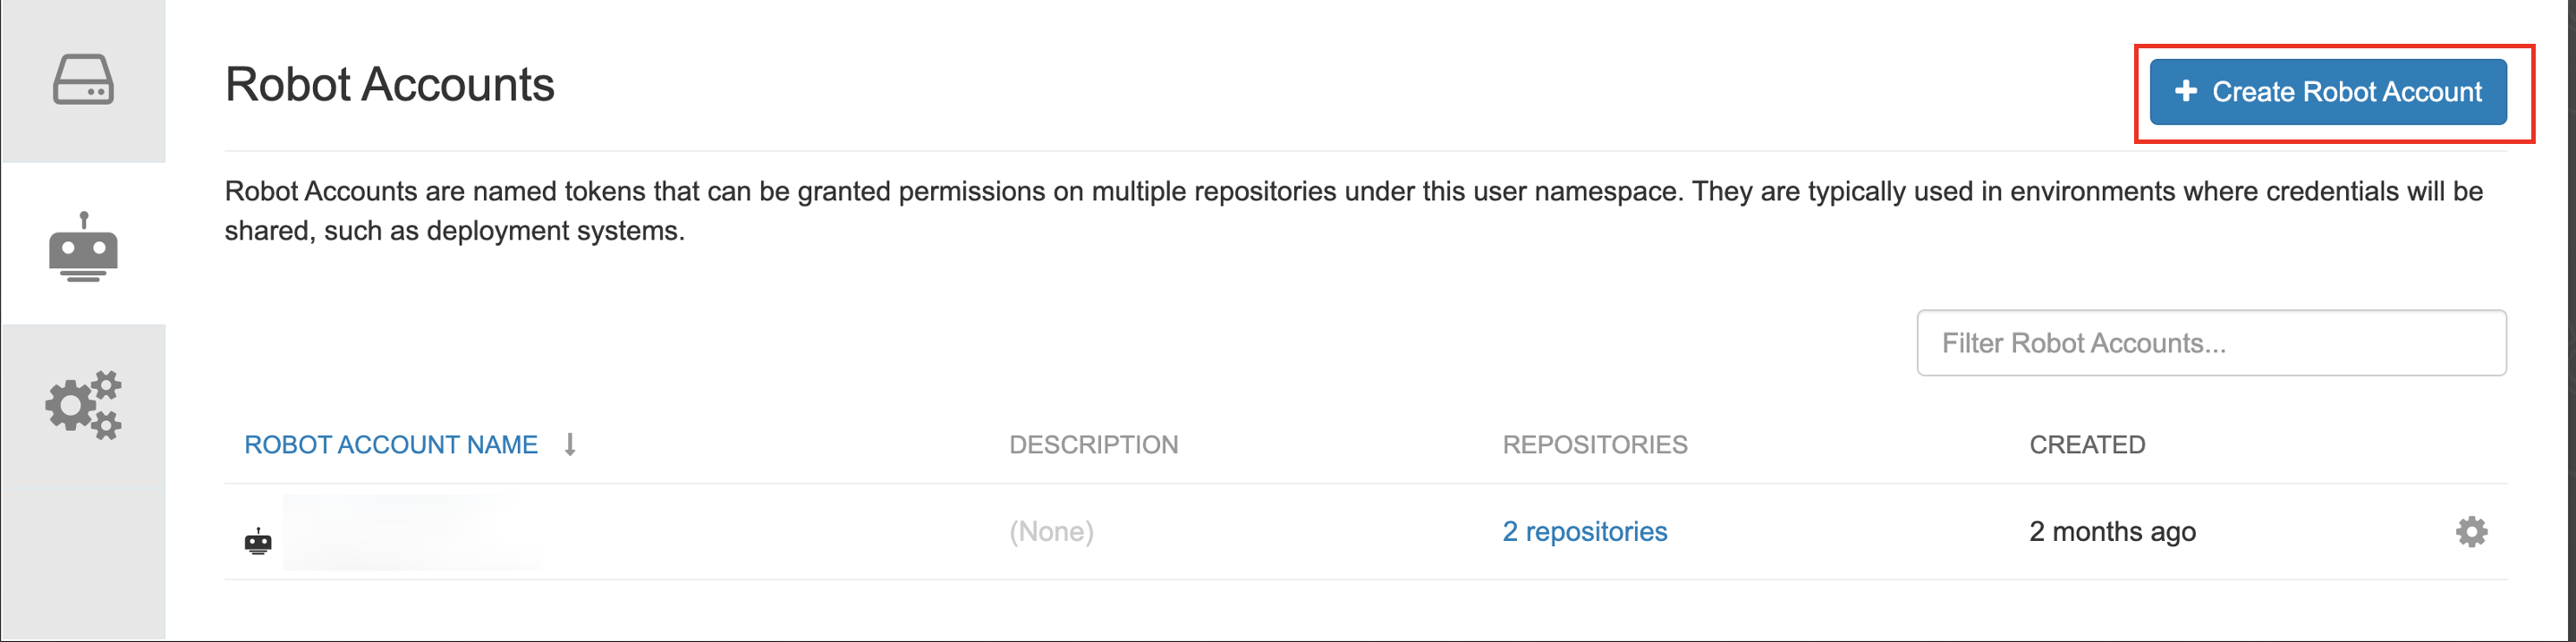Open the 2 repositories link

1584,532
